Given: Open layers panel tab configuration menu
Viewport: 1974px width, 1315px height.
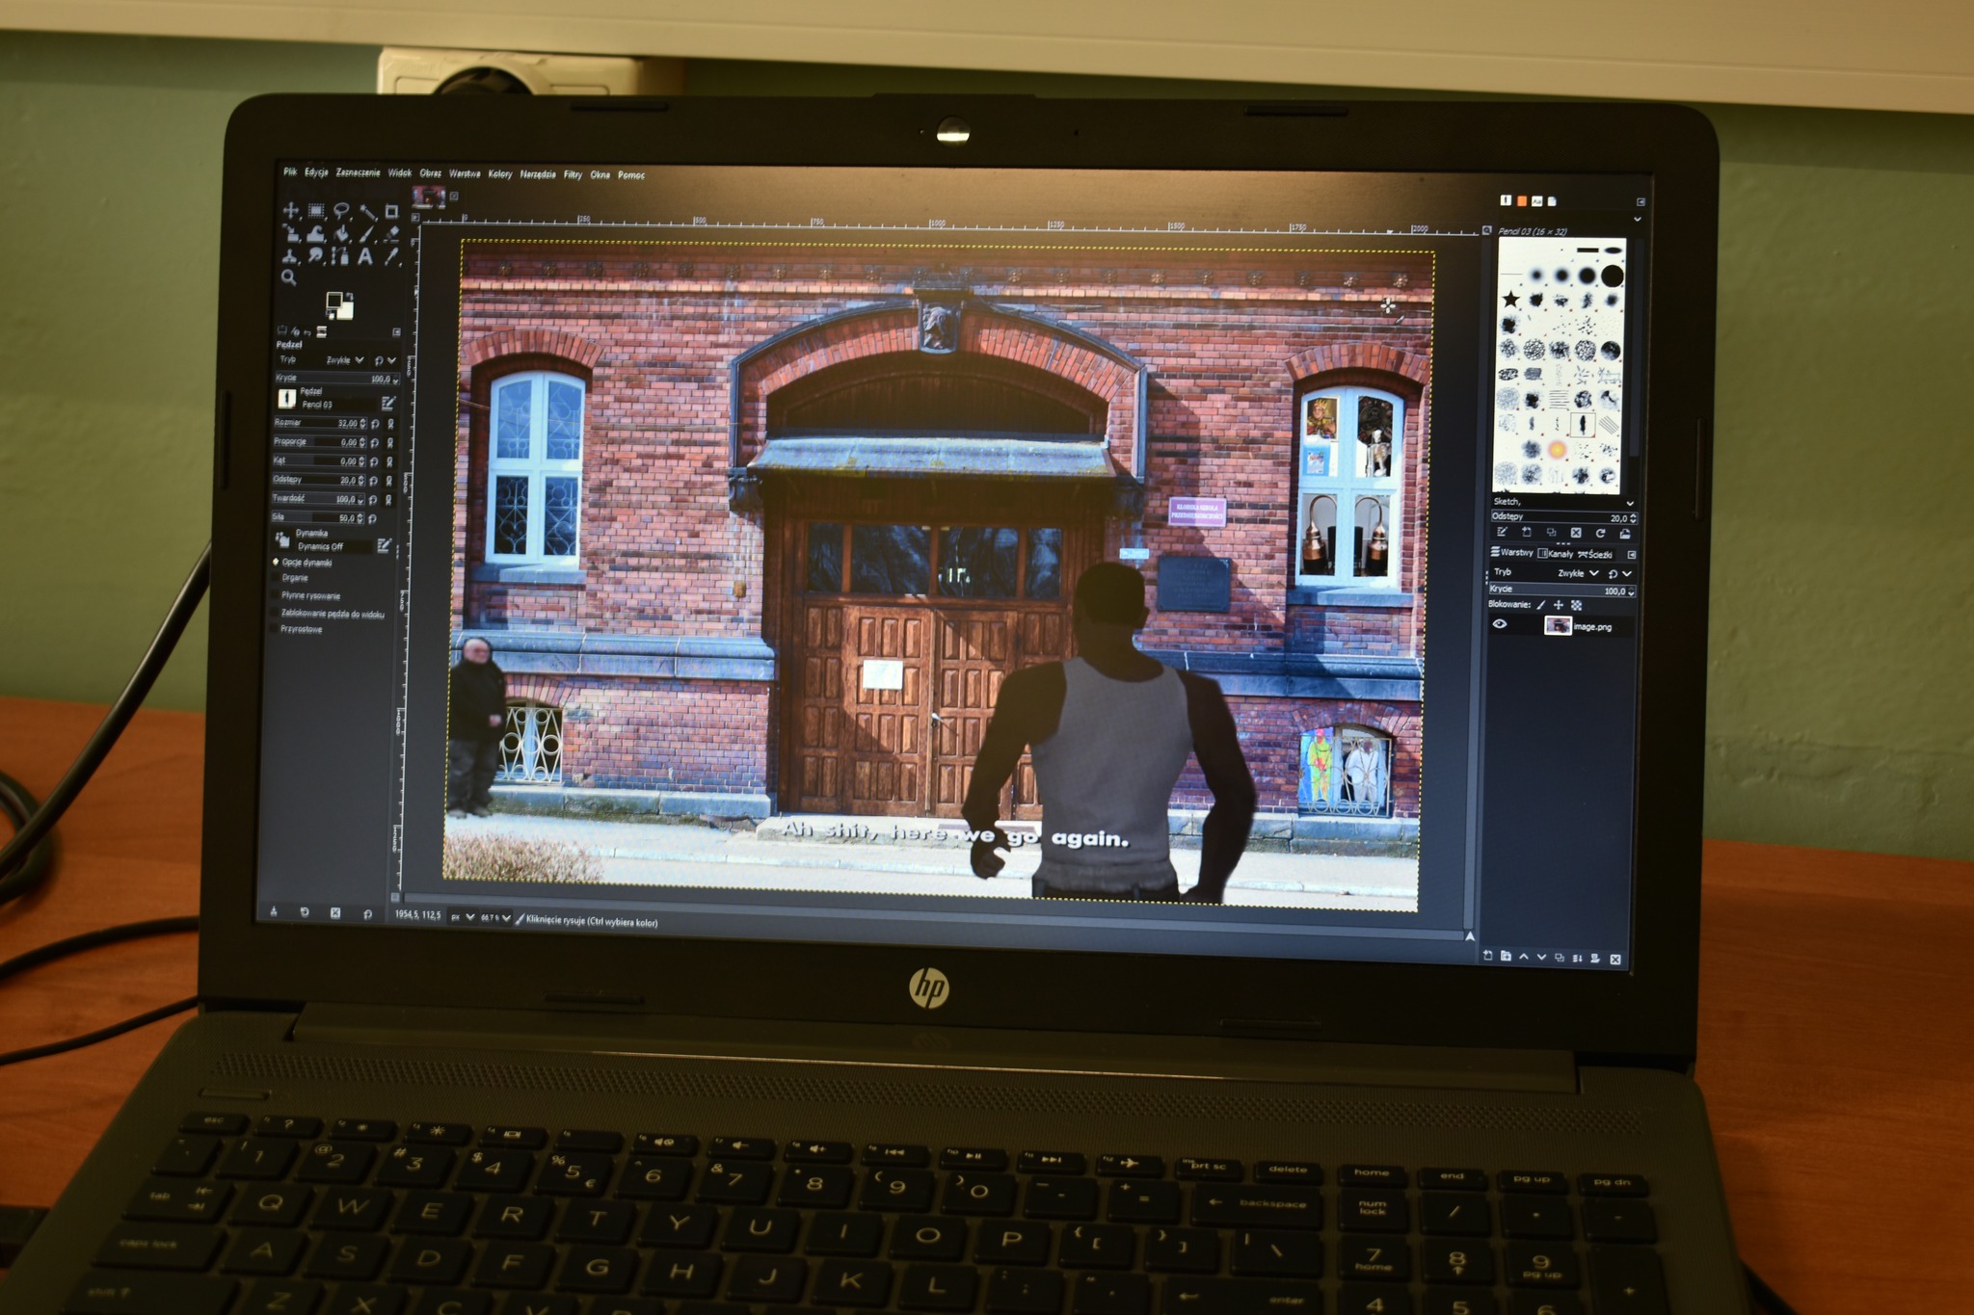Looking at the screenshot, I should (x=1632, y=555).
